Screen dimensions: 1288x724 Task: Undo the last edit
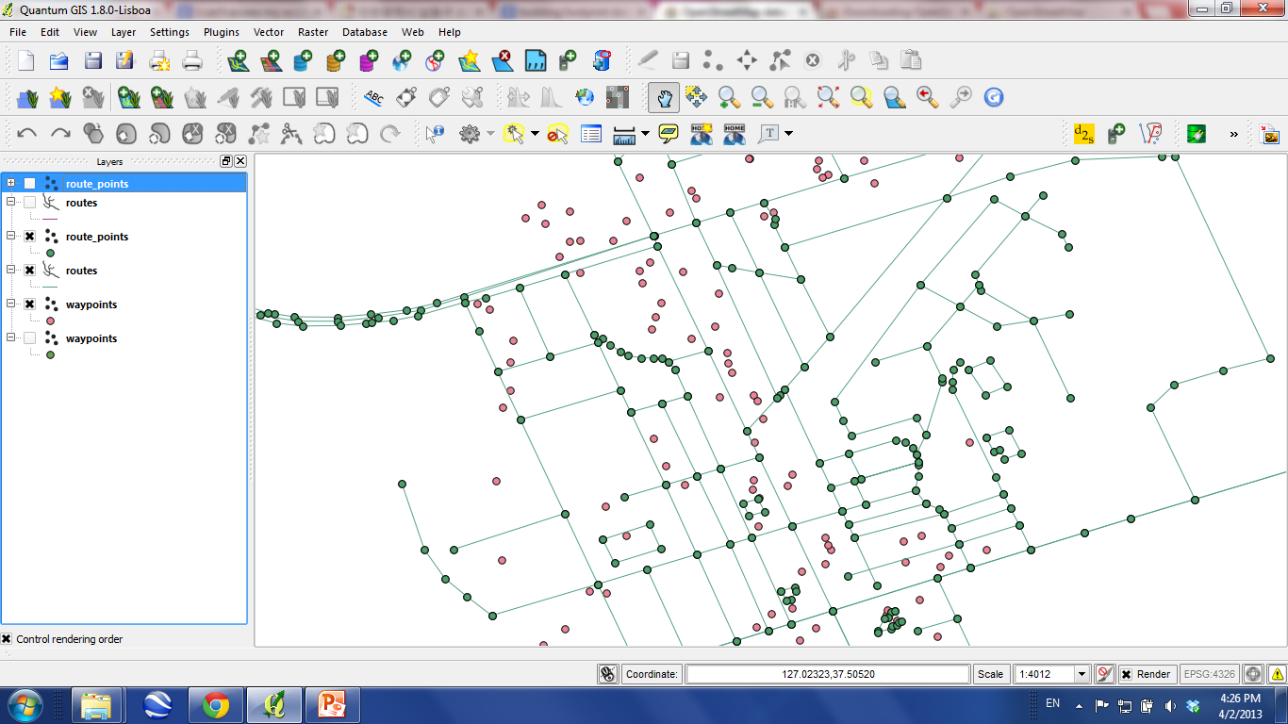click(x=27, y=134)
